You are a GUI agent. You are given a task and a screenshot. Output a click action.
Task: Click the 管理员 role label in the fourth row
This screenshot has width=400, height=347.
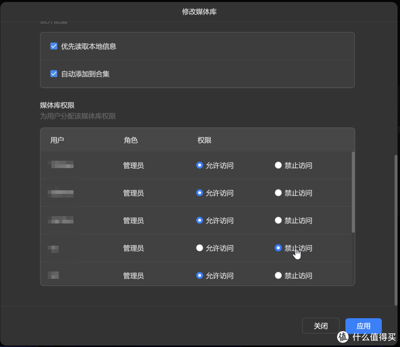pos(133,248)
